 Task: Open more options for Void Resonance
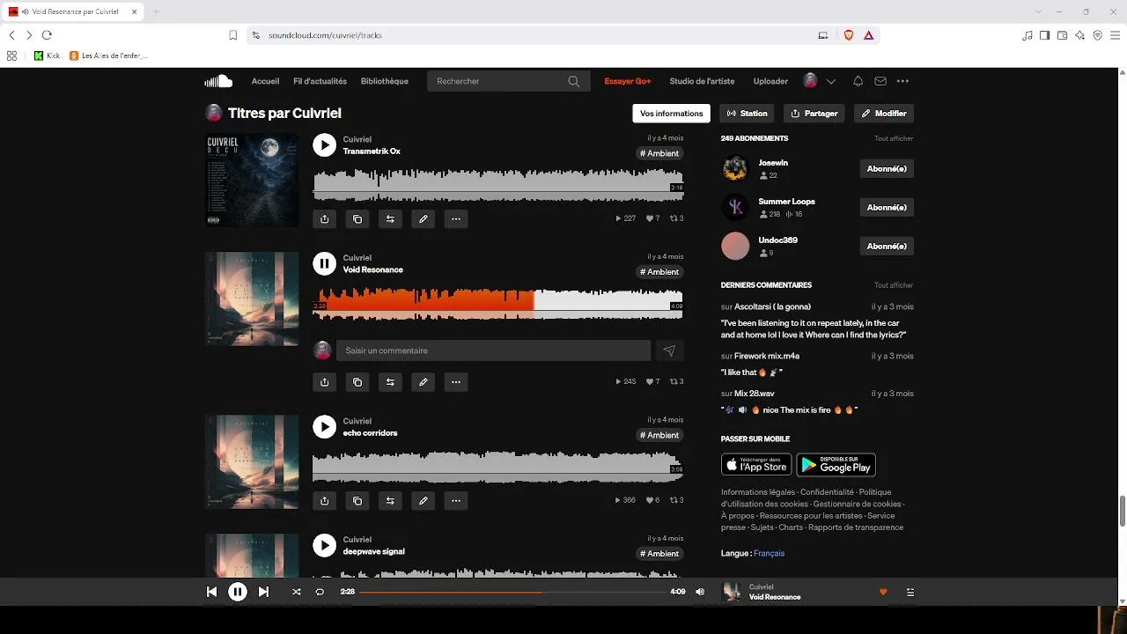click(456, 382)
